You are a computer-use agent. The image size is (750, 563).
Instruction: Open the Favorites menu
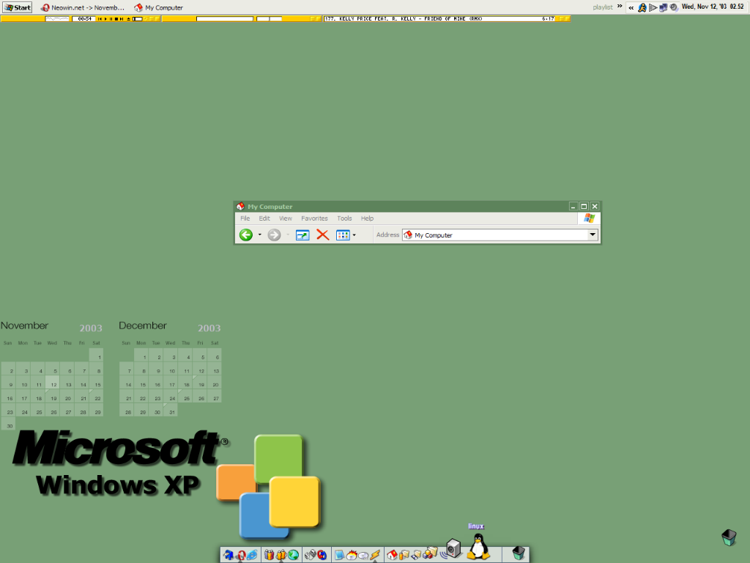pyautogui.click(x=314, y=218)
